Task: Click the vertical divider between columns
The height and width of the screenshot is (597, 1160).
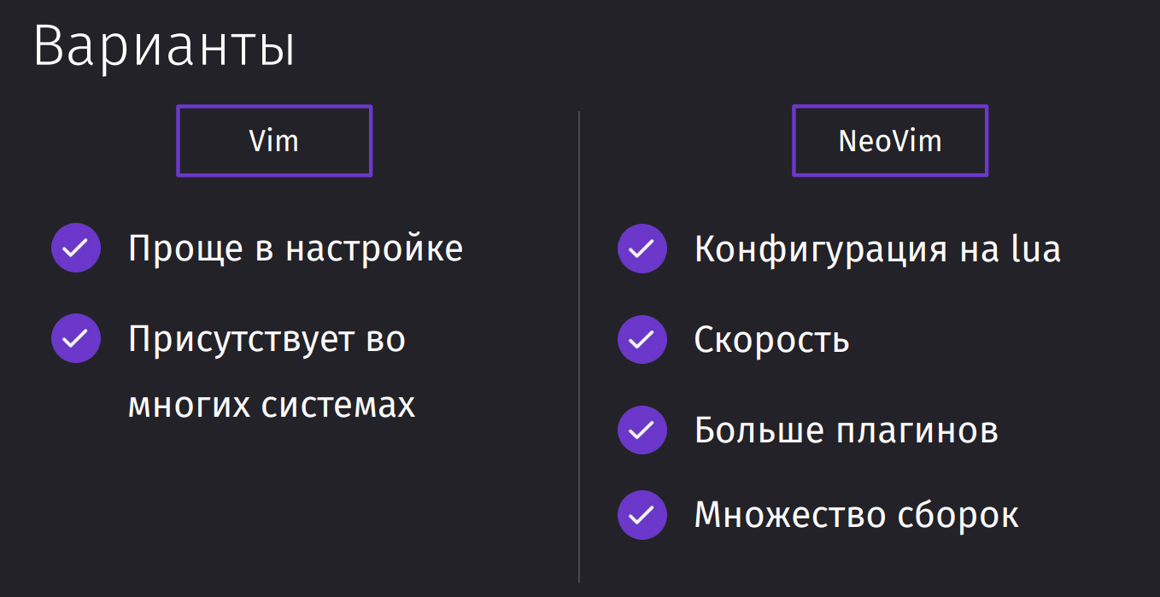Action: coord(579,346)
